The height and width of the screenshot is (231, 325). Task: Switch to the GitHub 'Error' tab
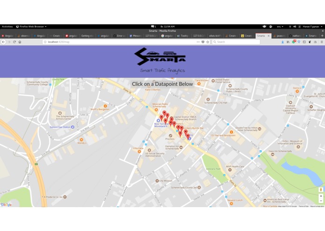(119, 36)
